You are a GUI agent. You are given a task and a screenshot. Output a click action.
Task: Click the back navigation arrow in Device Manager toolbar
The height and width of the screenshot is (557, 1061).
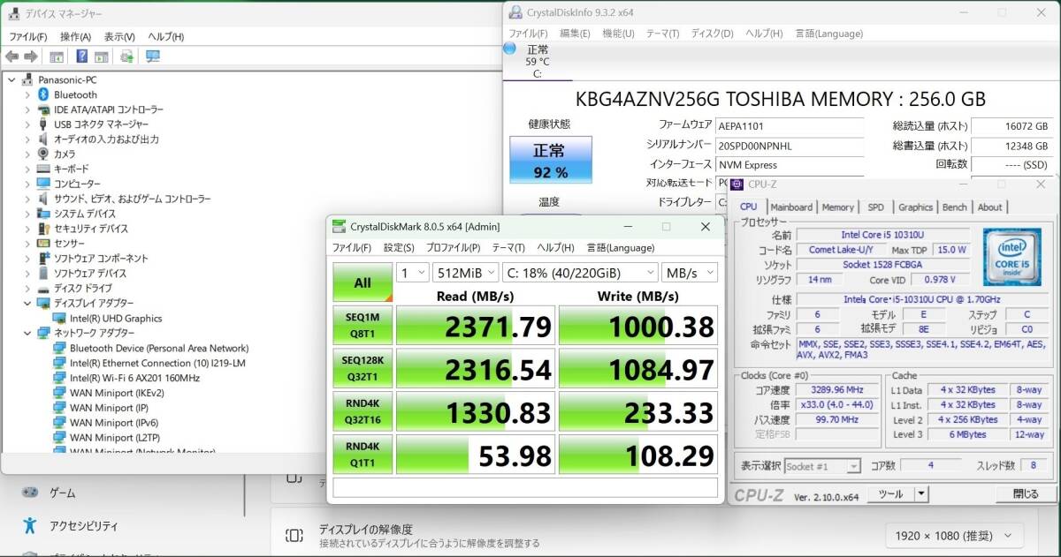11,56
